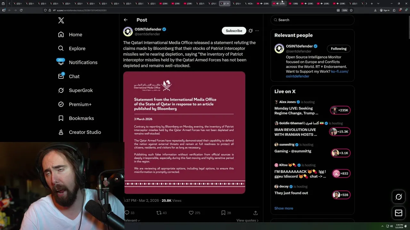Screen dimensions: 410x230
Task: Open the Bookmarks icon in sidebar
Action: [61, 118]
